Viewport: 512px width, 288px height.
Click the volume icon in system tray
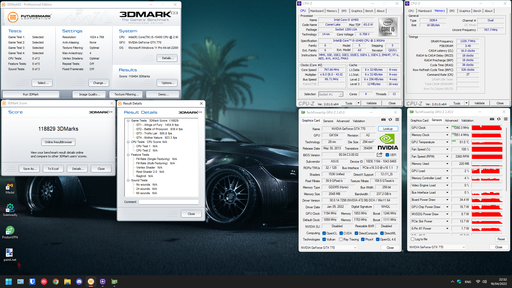click(485, 282)
